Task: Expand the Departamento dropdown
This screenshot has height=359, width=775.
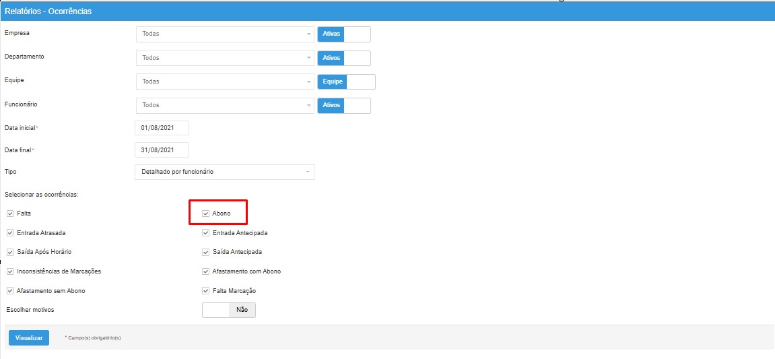Action: (x=224, y=58)
